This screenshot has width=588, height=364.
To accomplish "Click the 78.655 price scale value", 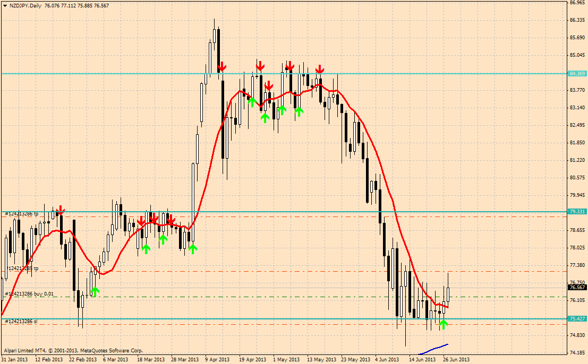I will click(577, 230).
